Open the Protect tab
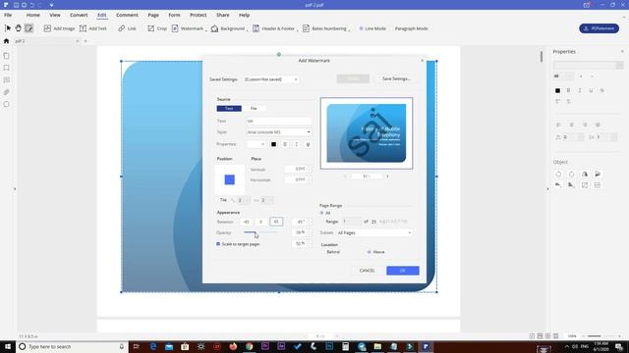The width and height of the screenshot is (629, 353). (x=199, y=15)
